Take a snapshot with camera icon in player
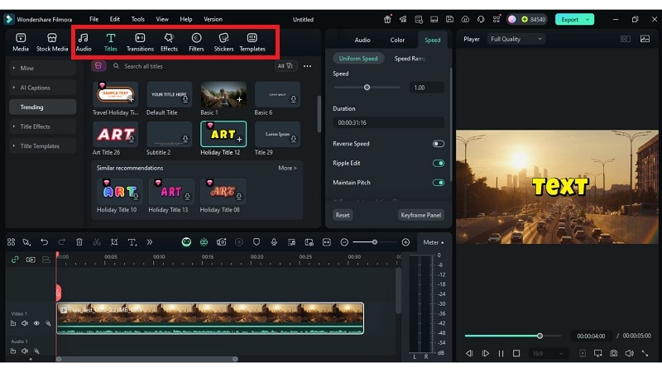Image resolution: width=662 pixels, height=372 pixels. tap(613, 354)
